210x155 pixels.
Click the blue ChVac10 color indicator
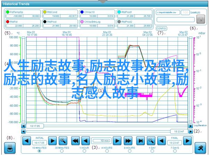pyautogui.click(x=82, y=12)
